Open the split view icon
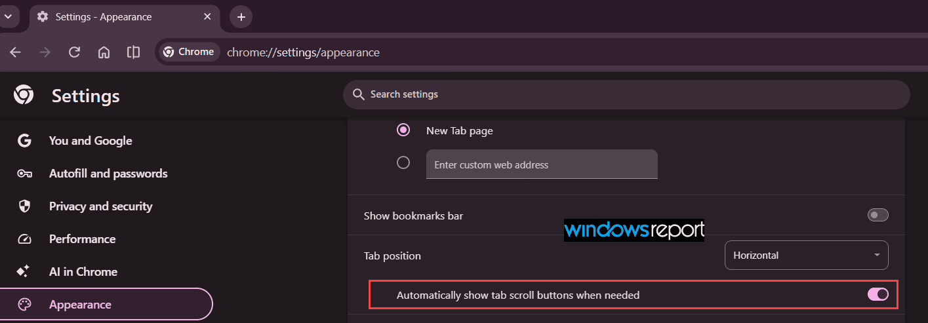The width and height of the screenshot is (928, 323). [133, 52]
